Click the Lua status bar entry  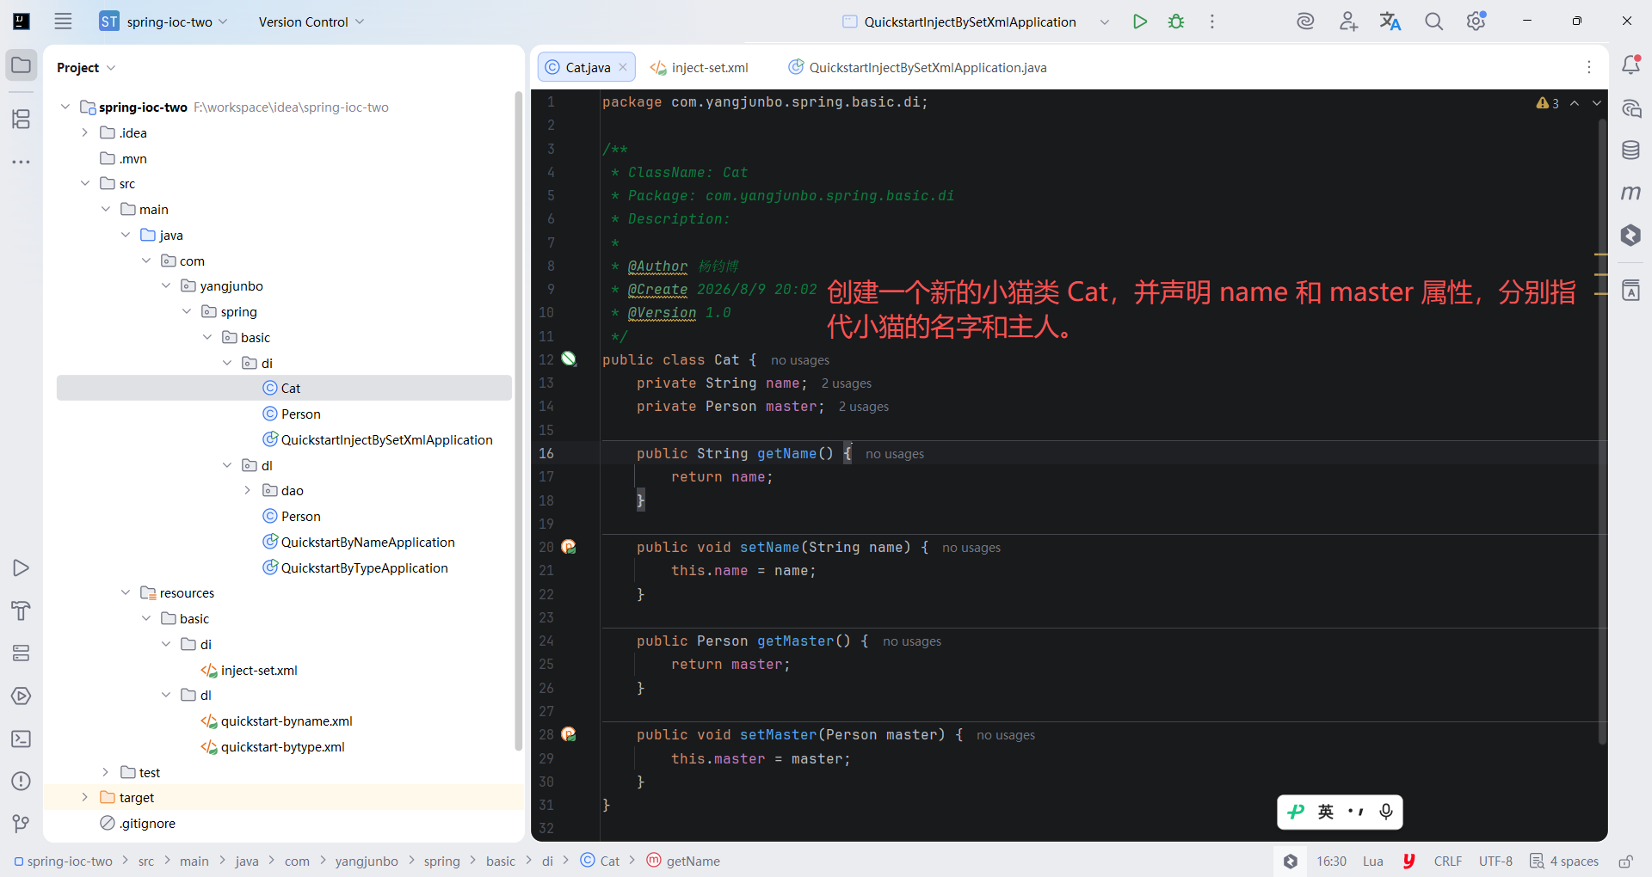point(1373,861)
